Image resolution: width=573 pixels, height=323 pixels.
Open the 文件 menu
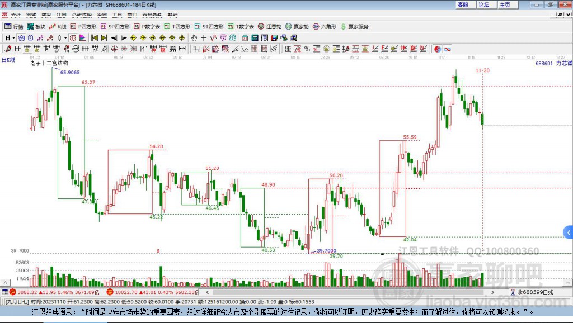click(x=16, y=15)
